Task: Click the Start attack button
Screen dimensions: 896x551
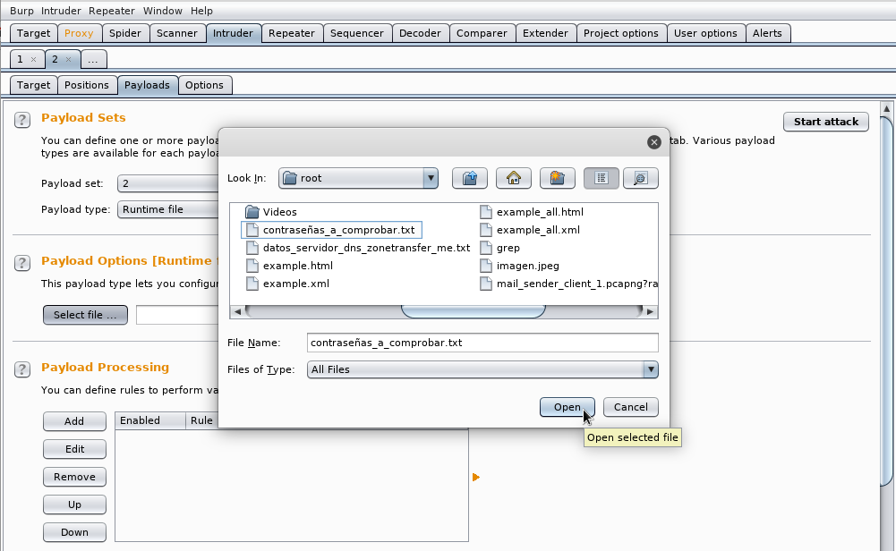Action: (x=826, y=122)
